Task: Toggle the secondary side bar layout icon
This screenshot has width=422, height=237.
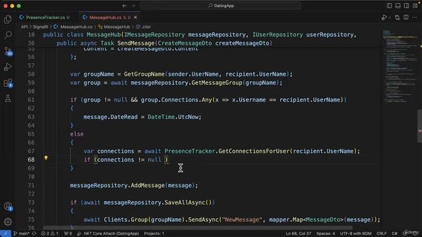Action: coord(406,6)
